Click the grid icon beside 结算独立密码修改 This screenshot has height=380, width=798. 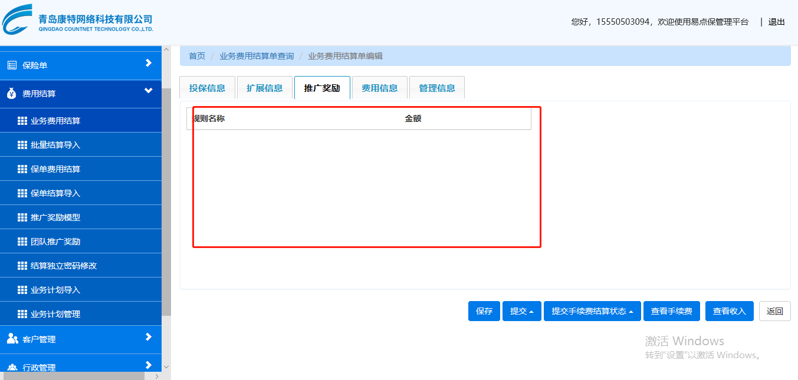(x=22, y=266)
